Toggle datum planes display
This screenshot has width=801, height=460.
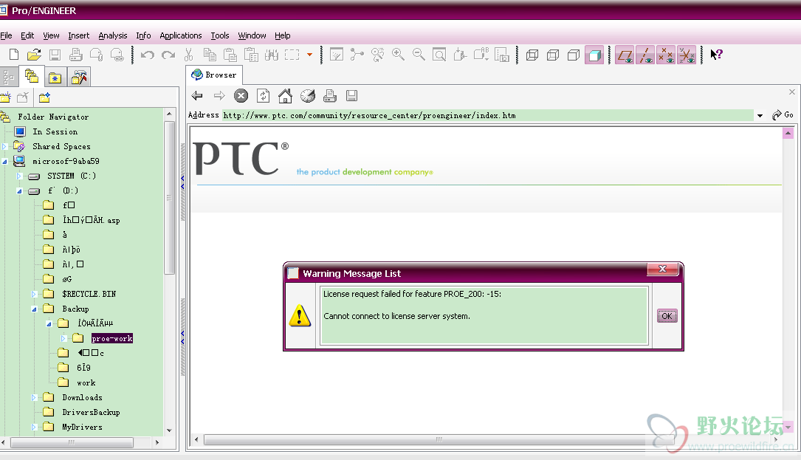tap(625, 55)
